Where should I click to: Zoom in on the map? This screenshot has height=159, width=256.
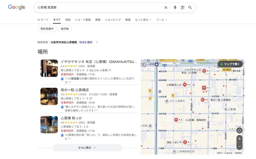(239, 139)
